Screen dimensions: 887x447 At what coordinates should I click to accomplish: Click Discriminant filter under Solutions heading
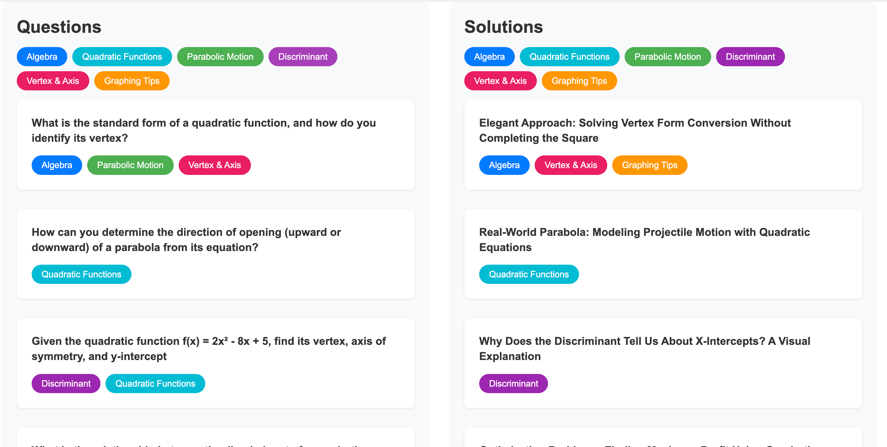[x=750, y=57]
